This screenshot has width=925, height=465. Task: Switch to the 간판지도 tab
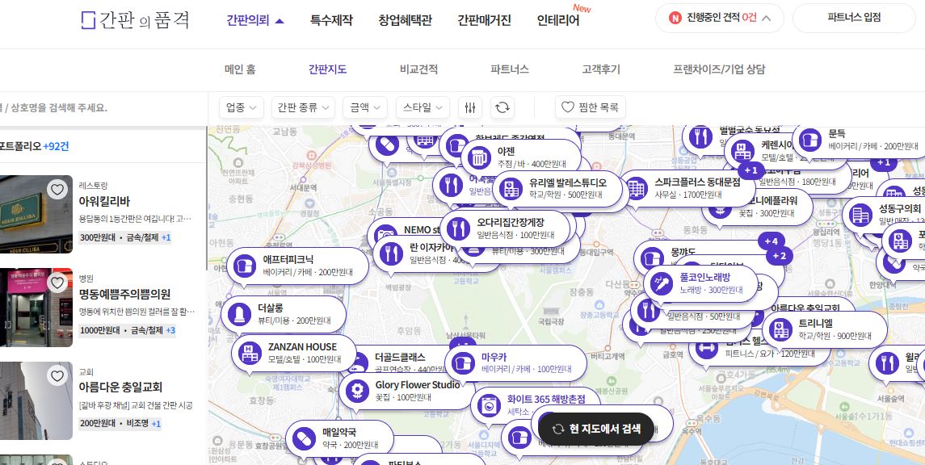coord(327,69)
